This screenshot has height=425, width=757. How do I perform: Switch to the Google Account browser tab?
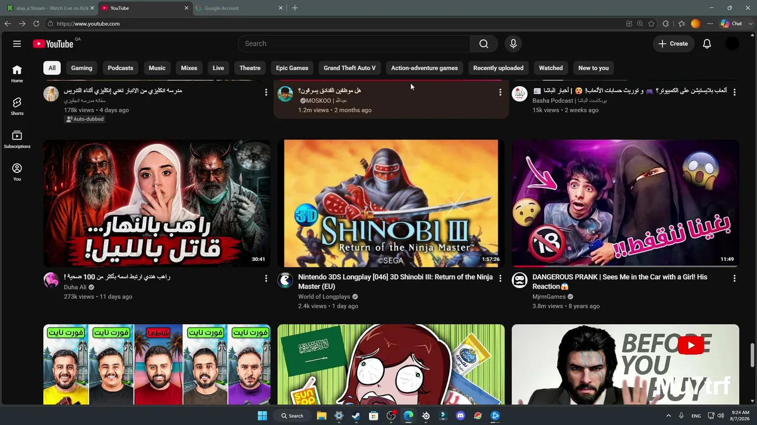tap(239, 8)
